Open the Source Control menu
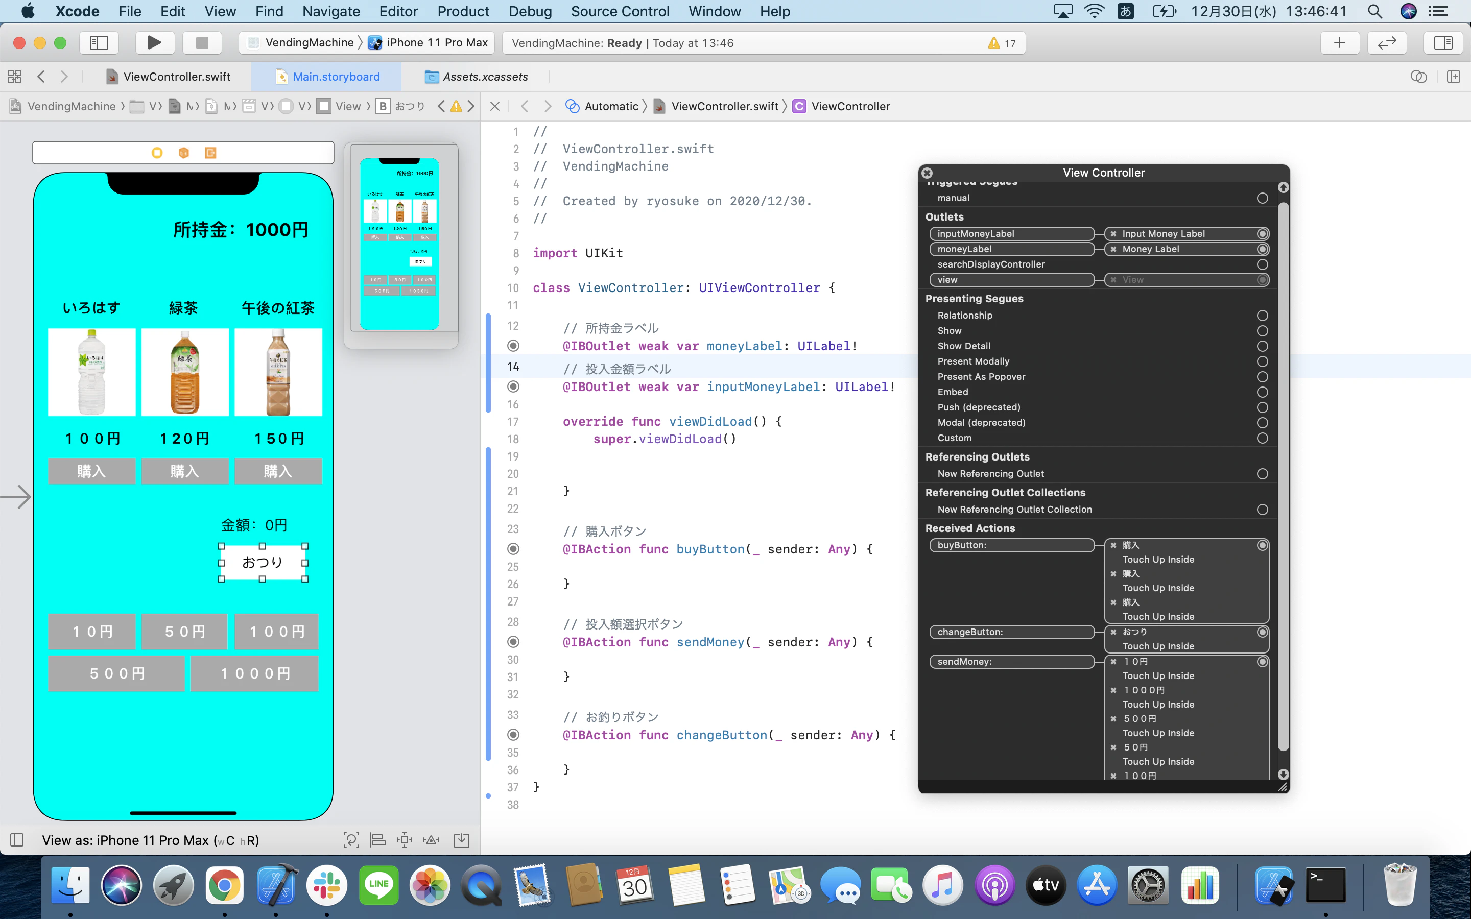 click(x=620, y=11)
